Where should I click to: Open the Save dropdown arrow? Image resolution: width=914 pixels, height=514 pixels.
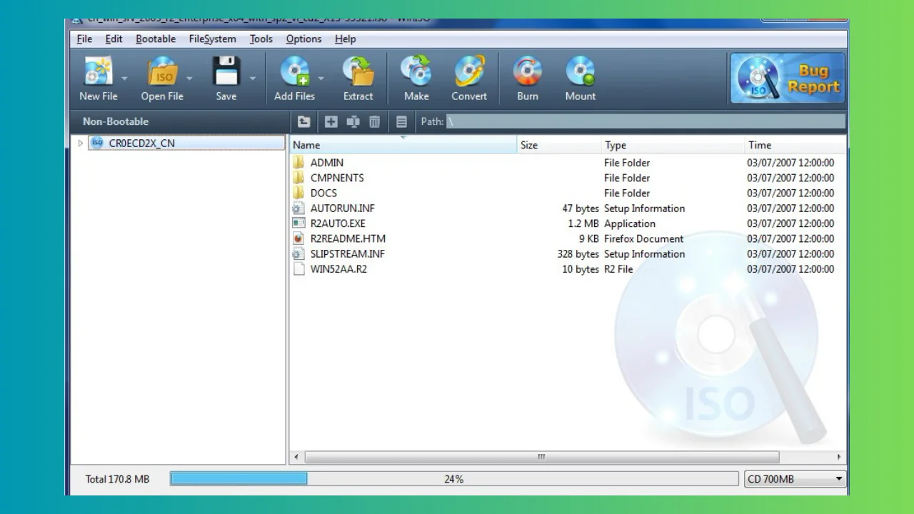click(253, 78)
